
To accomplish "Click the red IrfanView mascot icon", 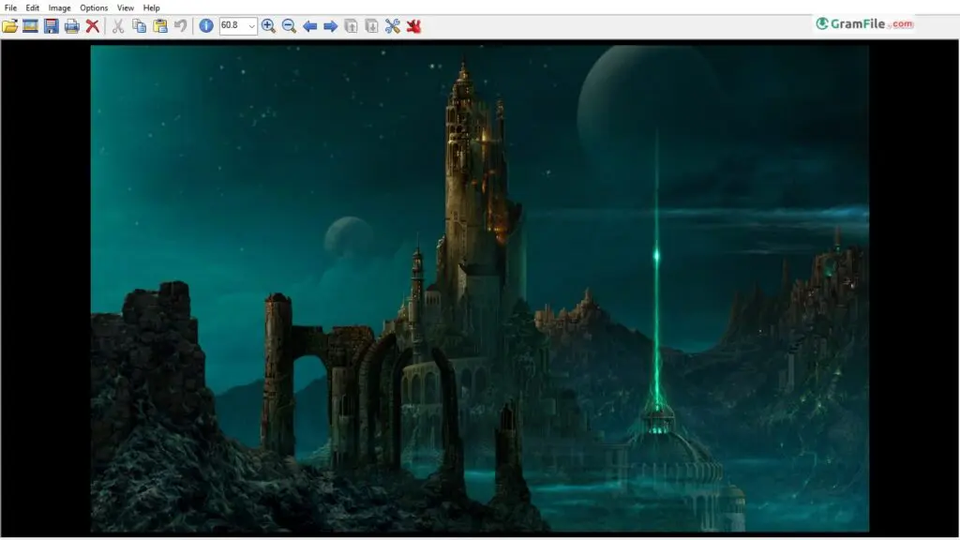I will click(x=413, y=25).
